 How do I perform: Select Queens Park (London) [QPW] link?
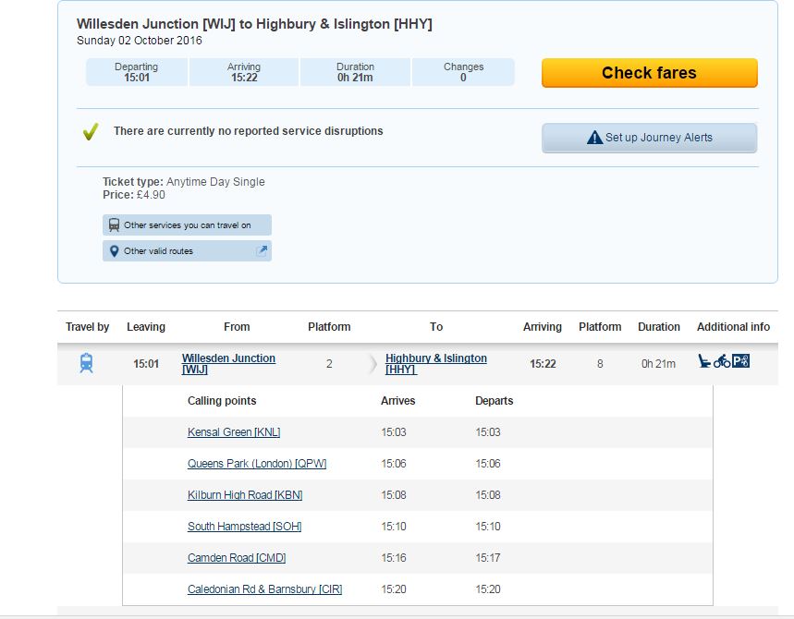(256, 464)
